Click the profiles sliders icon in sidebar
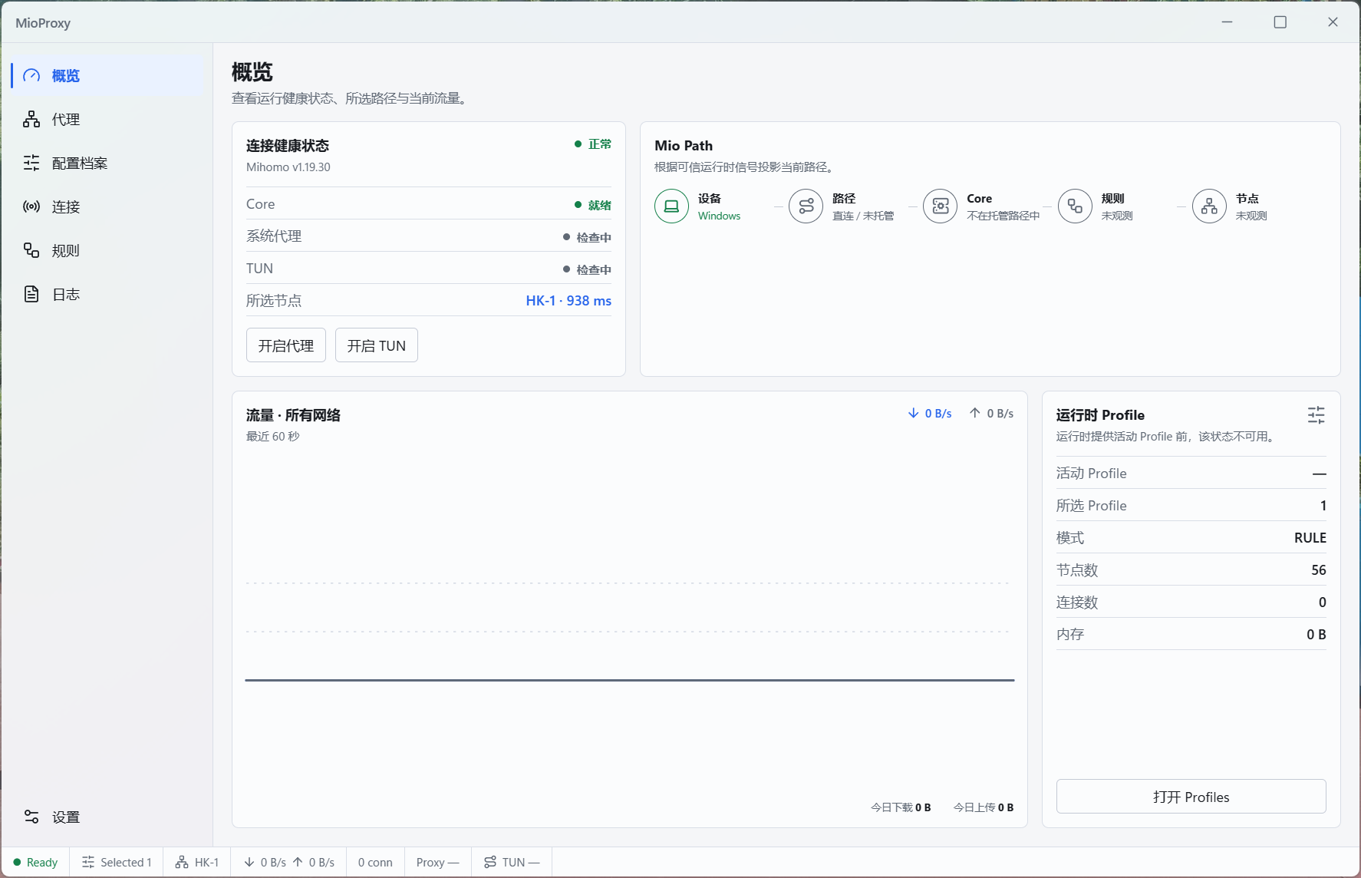This screenshot has width=1361, height=878. pos(31,163)
